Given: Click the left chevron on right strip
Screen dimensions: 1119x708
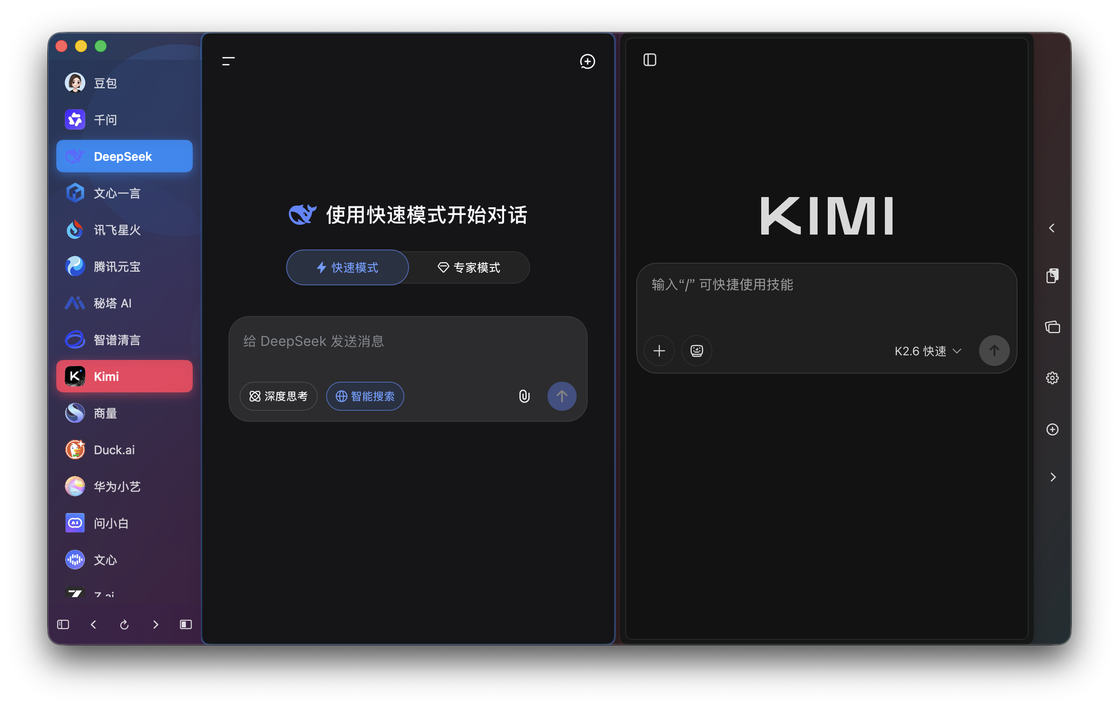Looking at the screenshot, I should point(1052,228).
